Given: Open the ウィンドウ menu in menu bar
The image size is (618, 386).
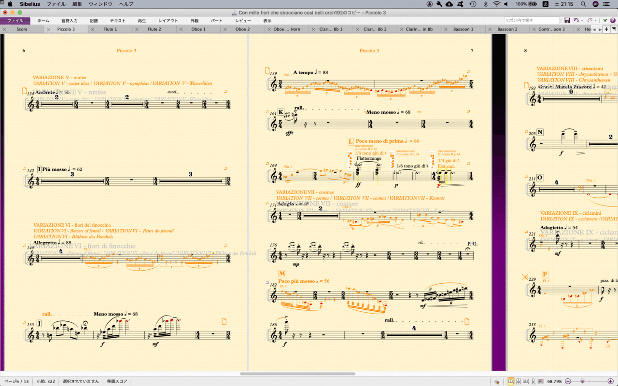Looking at the screenshot, I should [x=100, y=4].
